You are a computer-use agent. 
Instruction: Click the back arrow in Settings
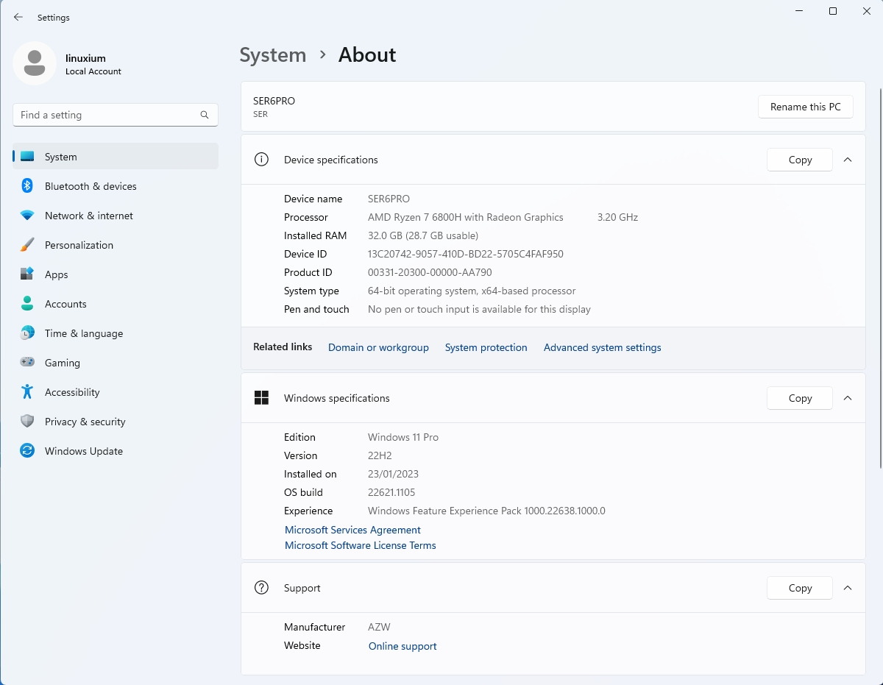(18, 17)
